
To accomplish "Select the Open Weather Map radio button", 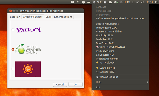I will point(13,69).
